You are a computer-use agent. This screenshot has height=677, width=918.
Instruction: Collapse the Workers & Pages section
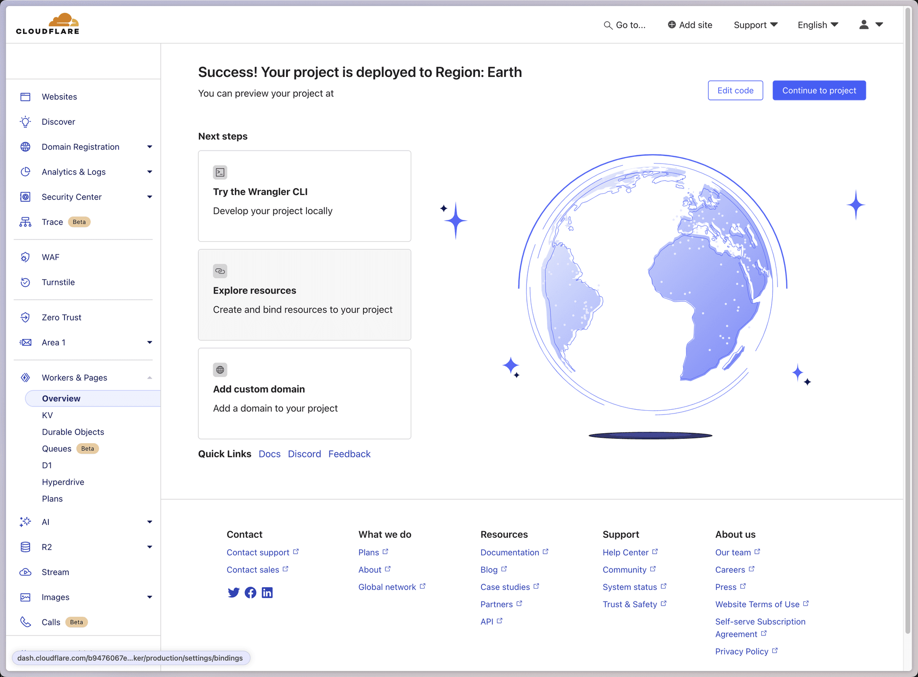150,378
